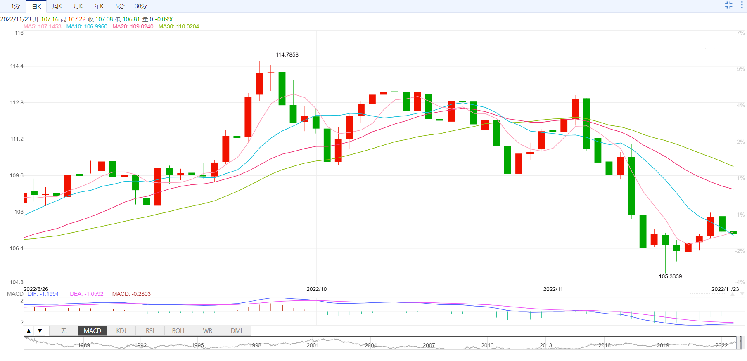Choose the DMI indicator
The height and width of the screenshot is (361, 747).
pos(237,331)
